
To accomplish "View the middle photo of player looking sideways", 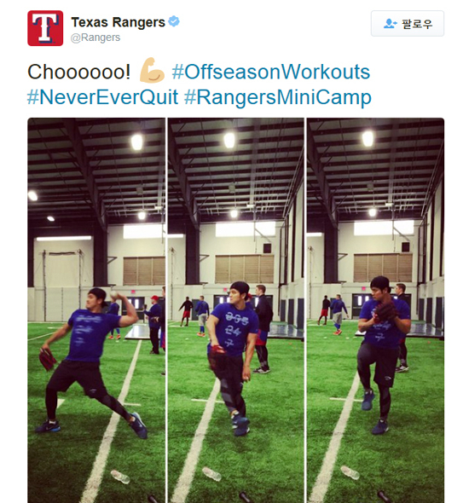I will click(236, 310).
